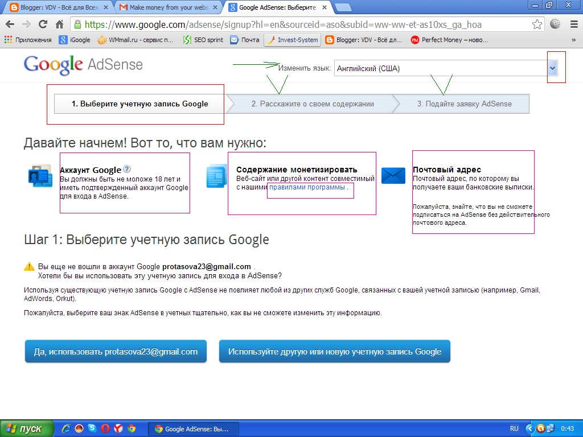The image size is (583, 437).
Task: Open the SEO sprint bookmark
Action: pyautogui.click(x=203, y=40)
